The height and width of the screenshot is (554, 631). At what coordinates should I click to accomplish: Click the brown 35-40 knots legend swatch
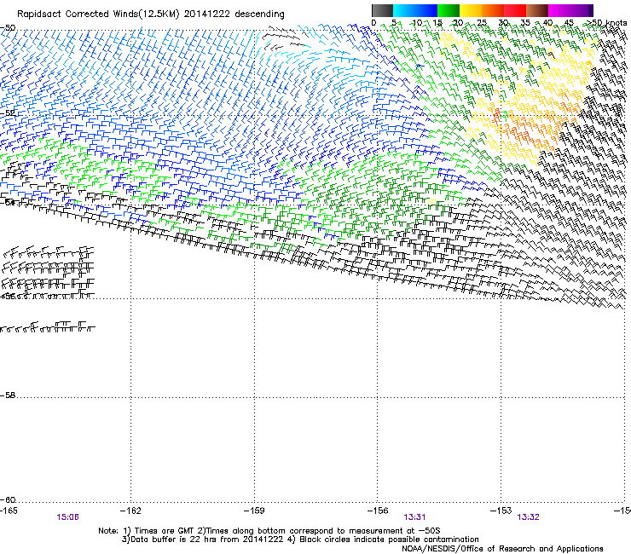[537, 10]
